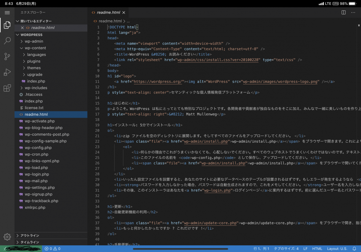Open wp-config-sample.php

tap(51, 141)
